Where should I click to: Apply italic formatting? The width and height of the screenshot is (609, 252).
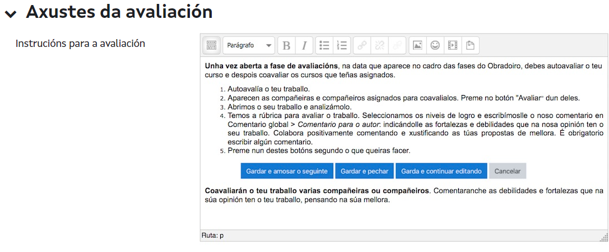pos(304,45)
